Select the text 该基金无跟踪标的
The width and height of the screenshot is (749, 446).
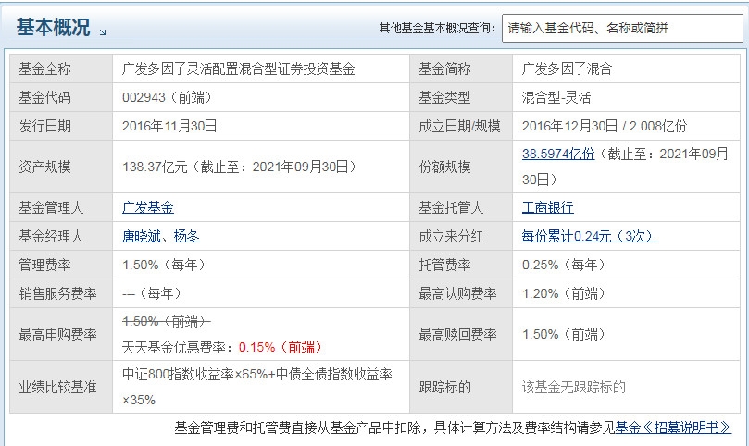[x=573, y=387]
